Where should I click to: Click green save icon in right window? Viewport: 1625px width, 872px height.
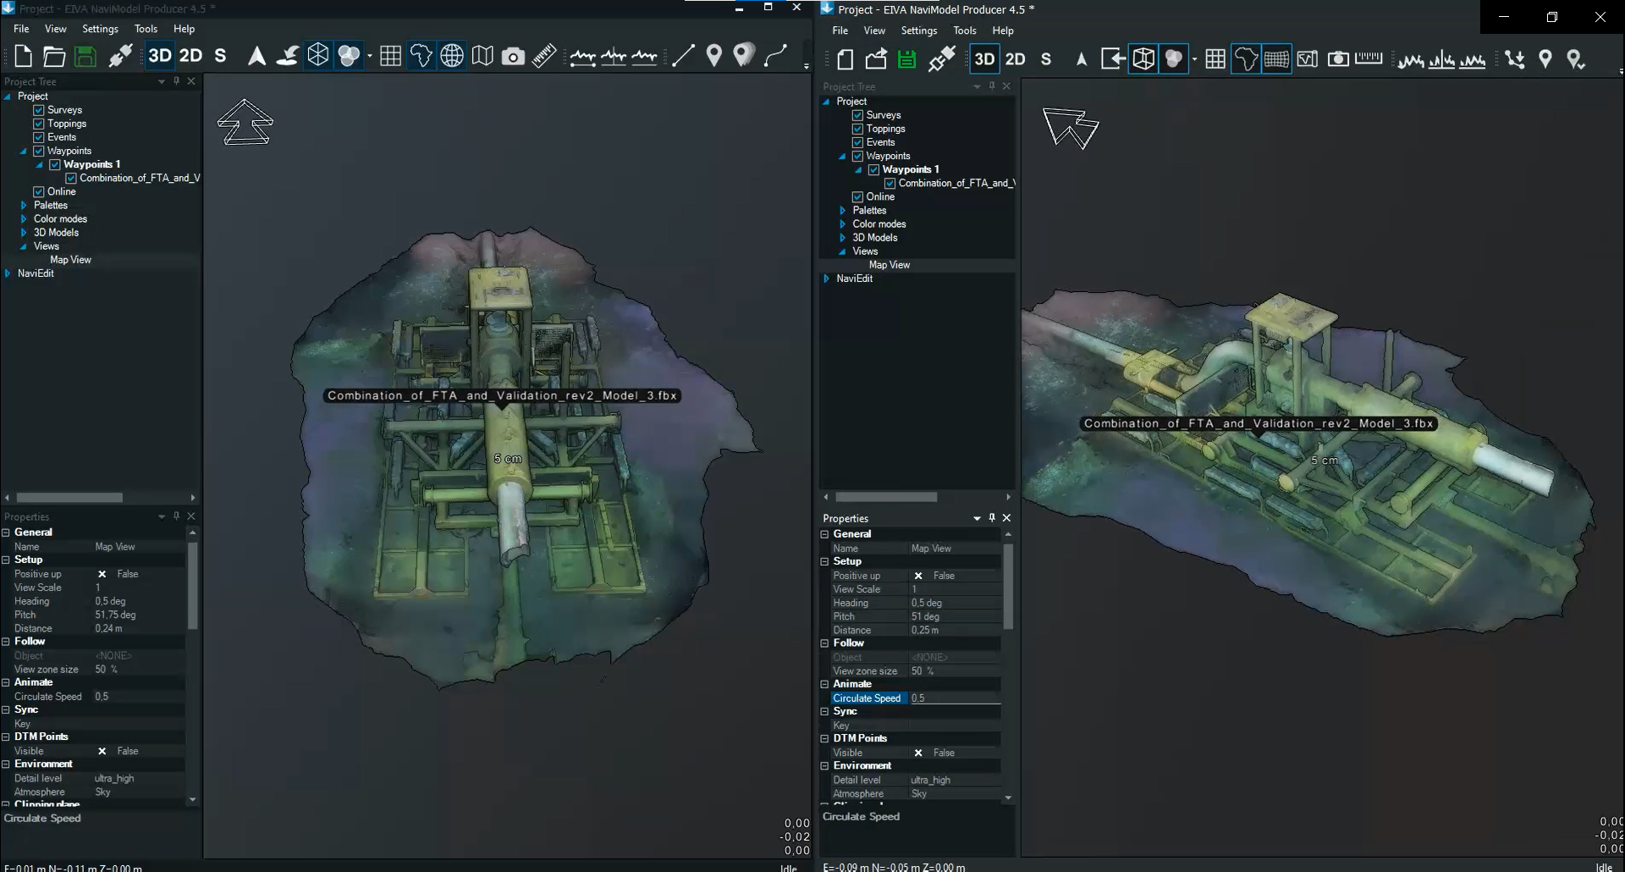906,59
